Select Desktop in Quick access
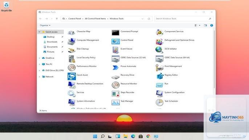249x140 pixels. (51, 37)
